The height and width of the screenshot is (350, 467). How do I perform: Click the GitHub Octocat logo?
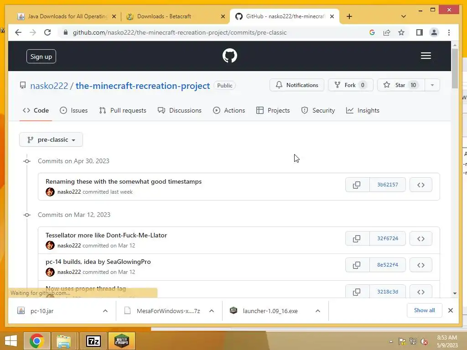[x=230, y=56]
